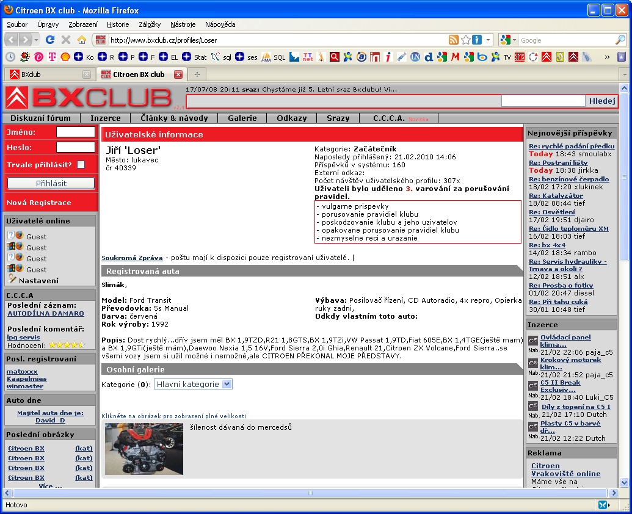Screen dimensions: 632x514
Task: Open the Nová Registrace link
Action: 38,203
